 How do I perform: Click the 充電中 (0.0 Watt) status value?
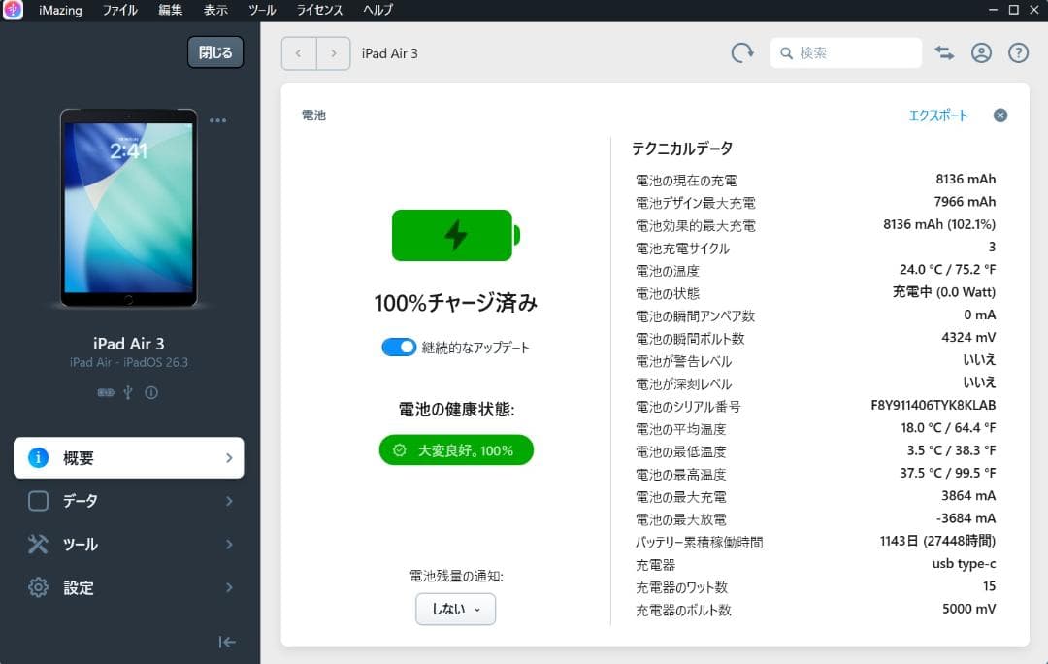(944, 292)
